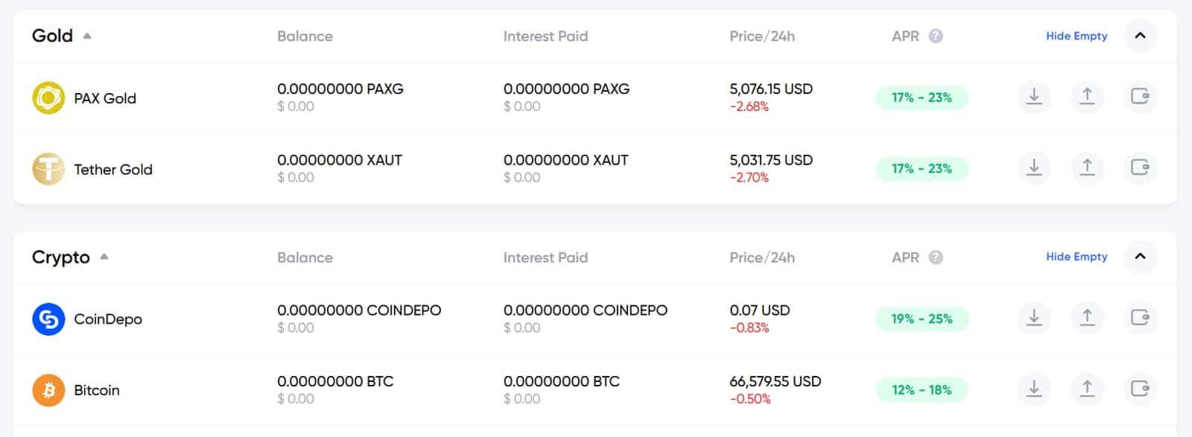Collapse the Crypto section with its chevron

point(1139,257)
